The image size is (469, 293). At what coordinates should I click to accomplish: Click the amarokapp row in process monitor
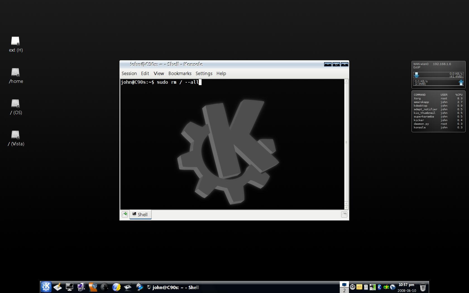point(438,102)
